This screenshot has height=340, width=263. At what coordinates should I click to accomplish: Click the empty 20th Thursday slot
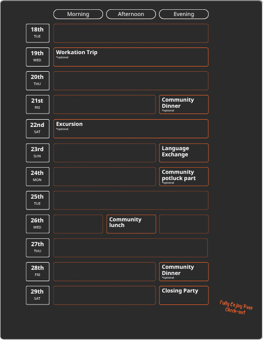[131, 80]
